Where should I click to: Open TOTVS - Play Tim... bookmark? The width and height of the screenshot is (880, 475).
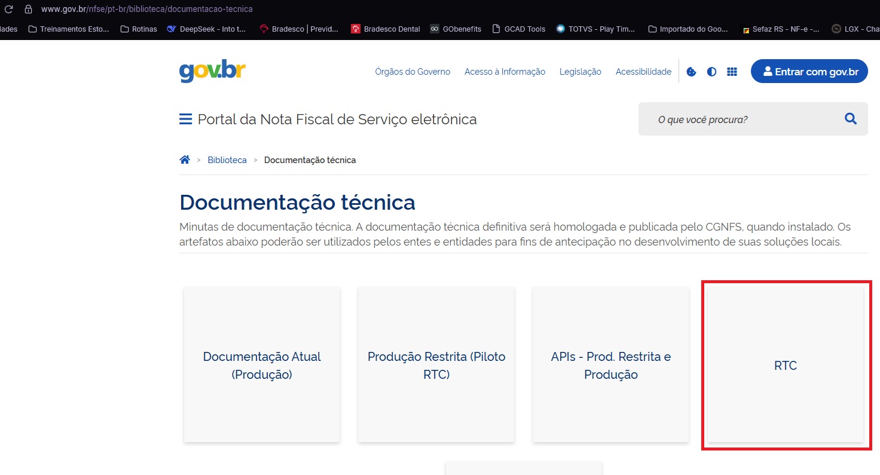(595, 29)
